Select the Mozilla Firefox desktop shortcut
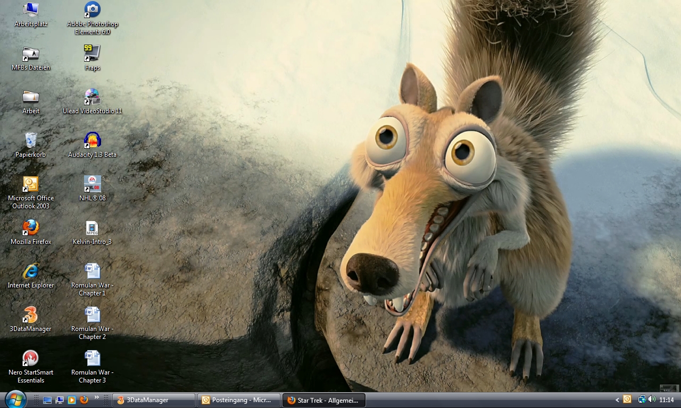Screen dimensions: 681x408 31,228
